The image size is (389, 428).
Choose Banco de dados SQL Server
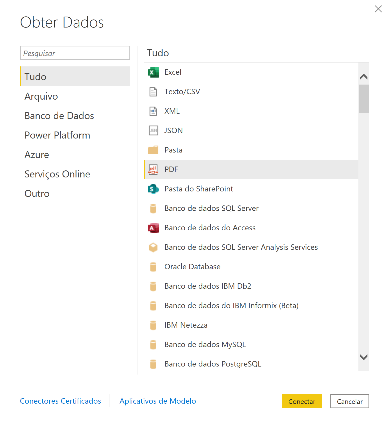tap(251, 208)
